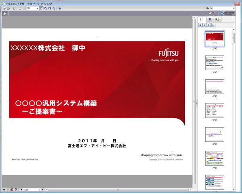242x194 pixels.
Task: Select thumbnail for page 3/90
Action: coord(215,63)
